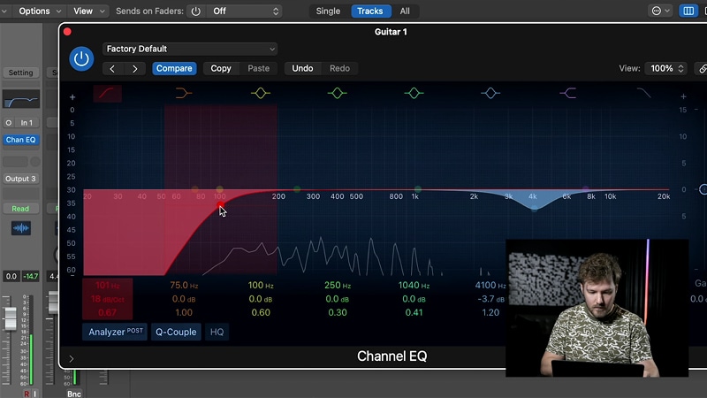
Task: Toggle the Channel EQ power button
Action: coord(81,58)
